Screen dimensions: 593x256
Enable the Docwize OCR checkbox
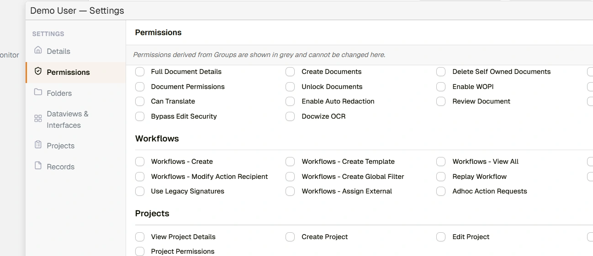click(x=290, y=116)
